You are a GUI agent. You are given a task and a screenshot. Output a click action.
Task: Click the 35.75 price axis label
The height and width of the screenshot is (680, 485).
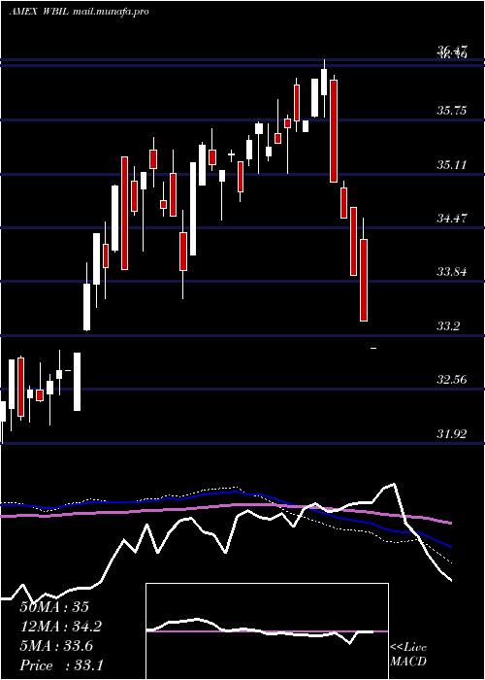coord(452,111)
